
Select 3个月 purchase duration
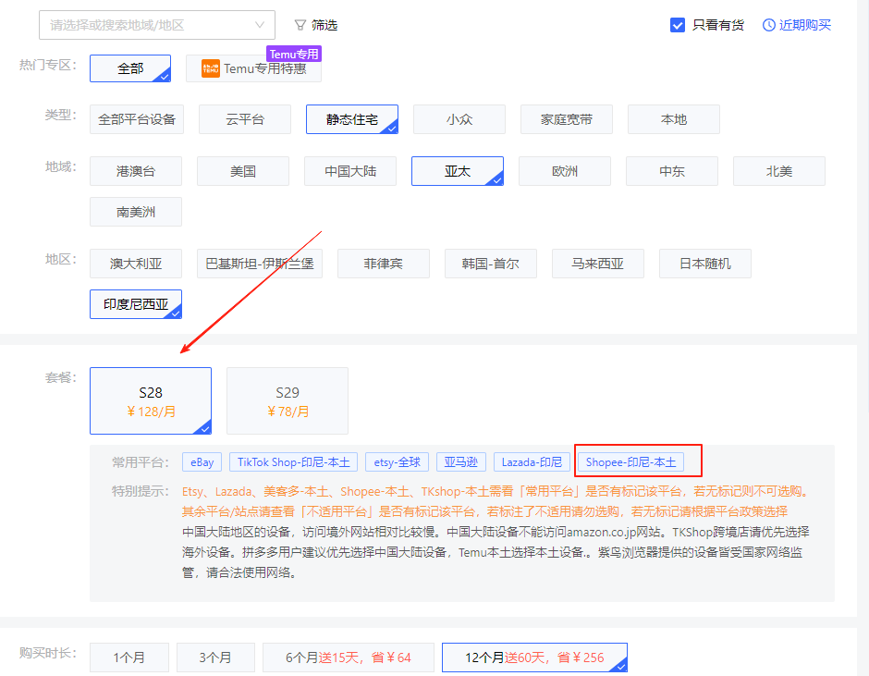click(x=215, y=658)
